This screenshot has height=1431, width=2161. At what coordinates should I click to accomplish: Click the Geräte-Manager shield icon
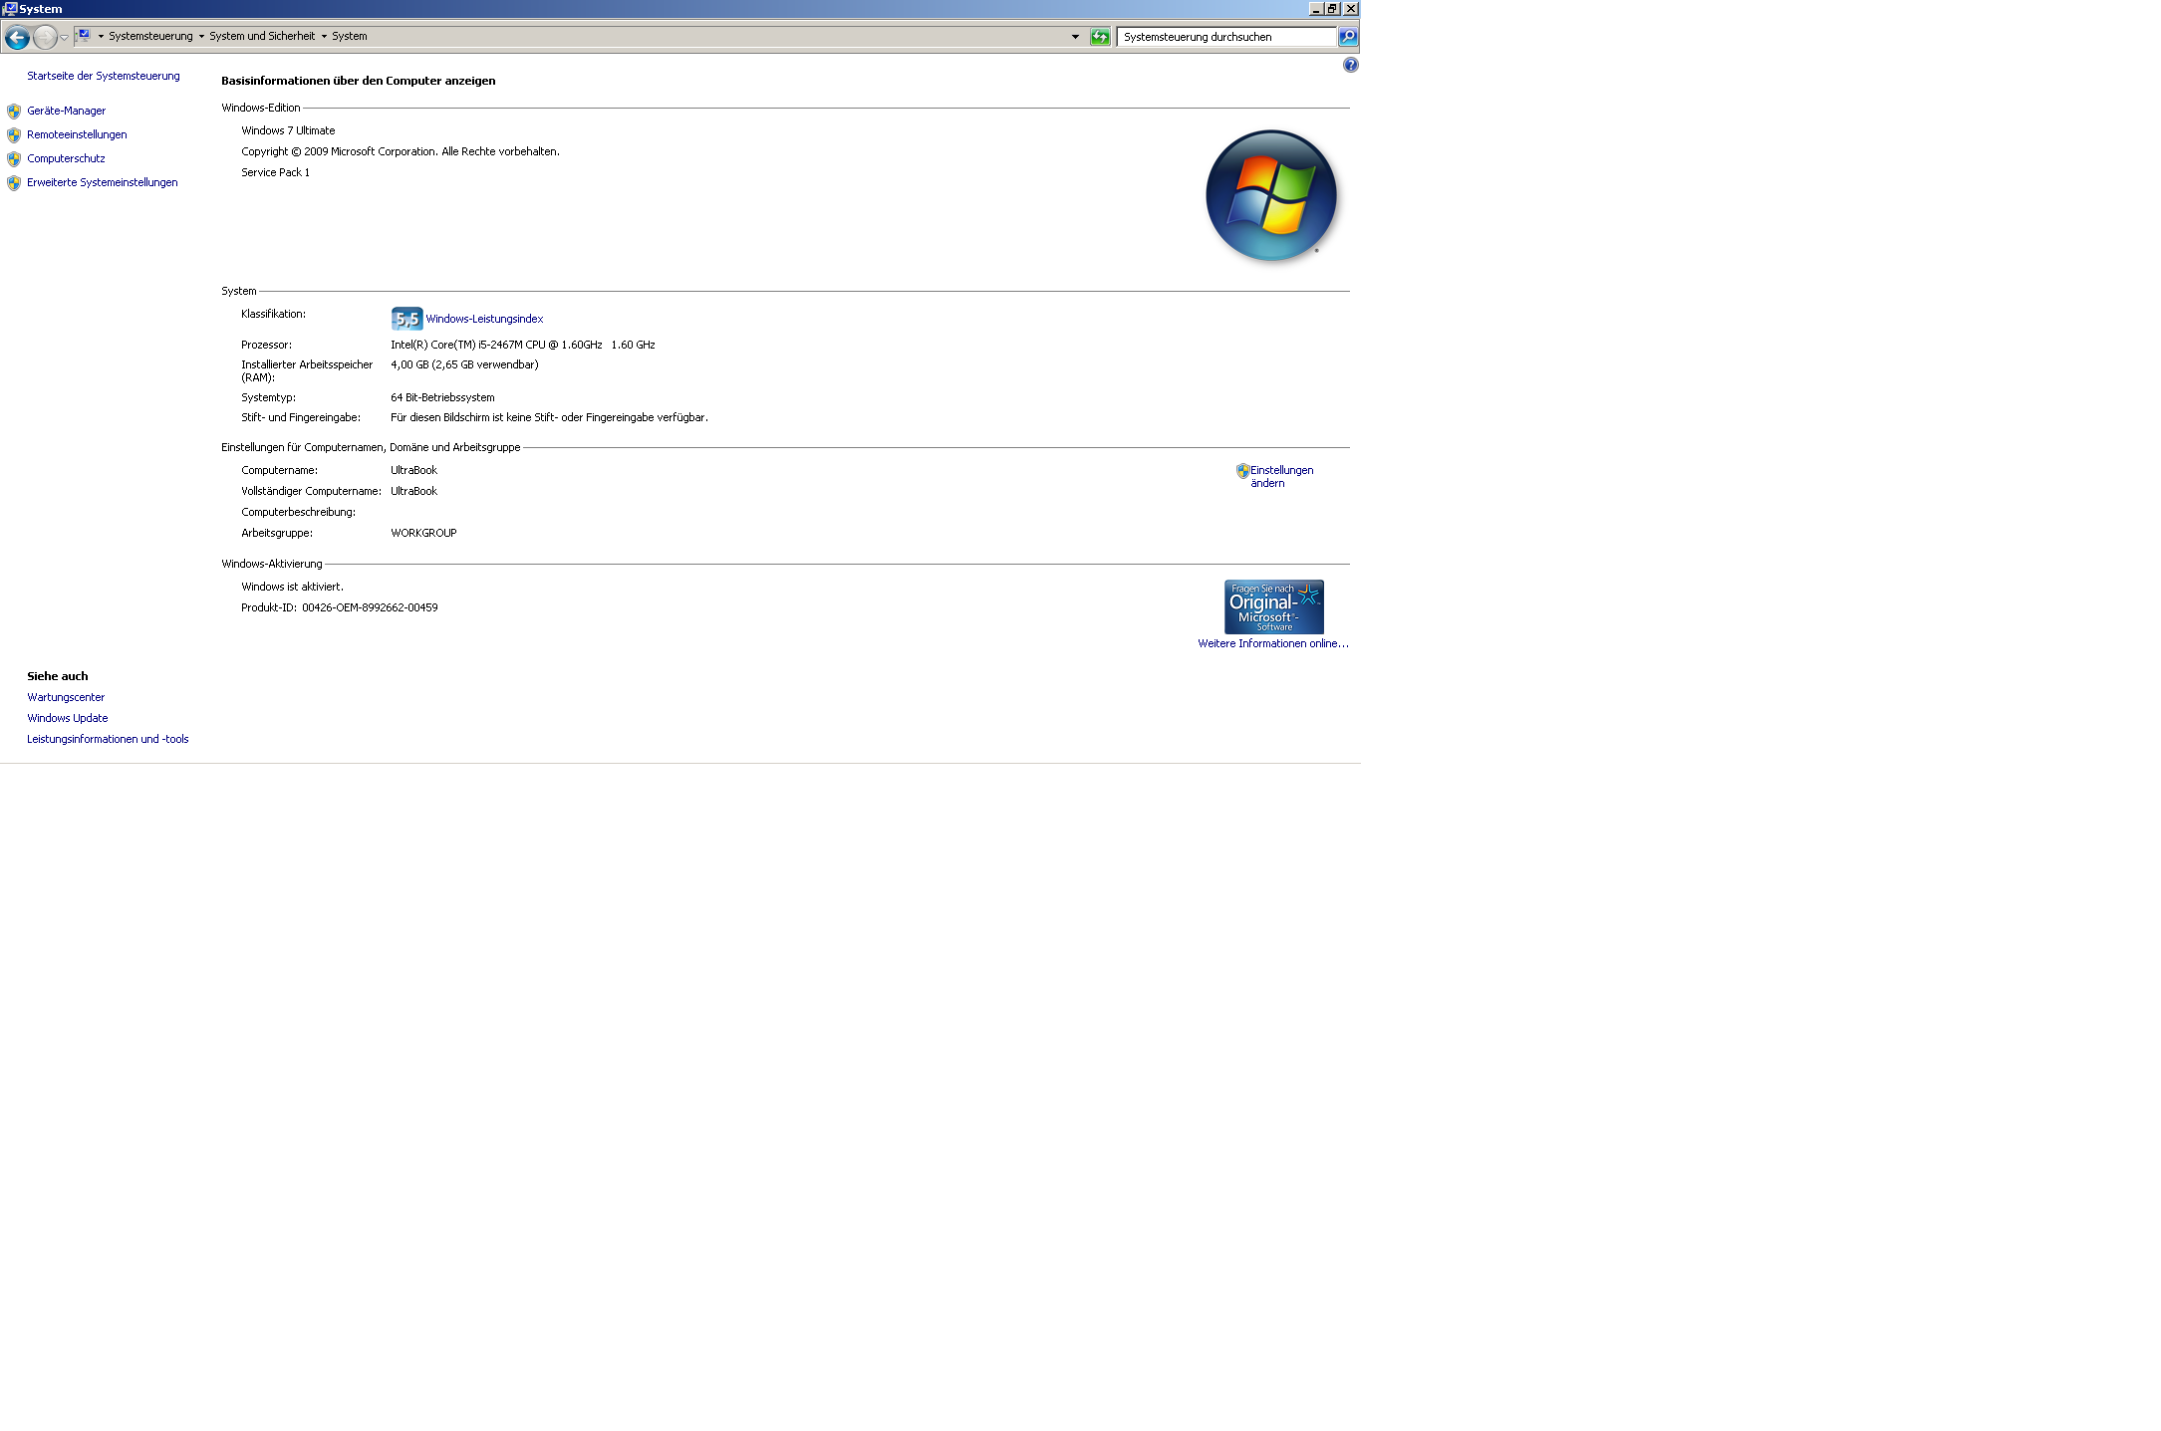tap(14, 112)
